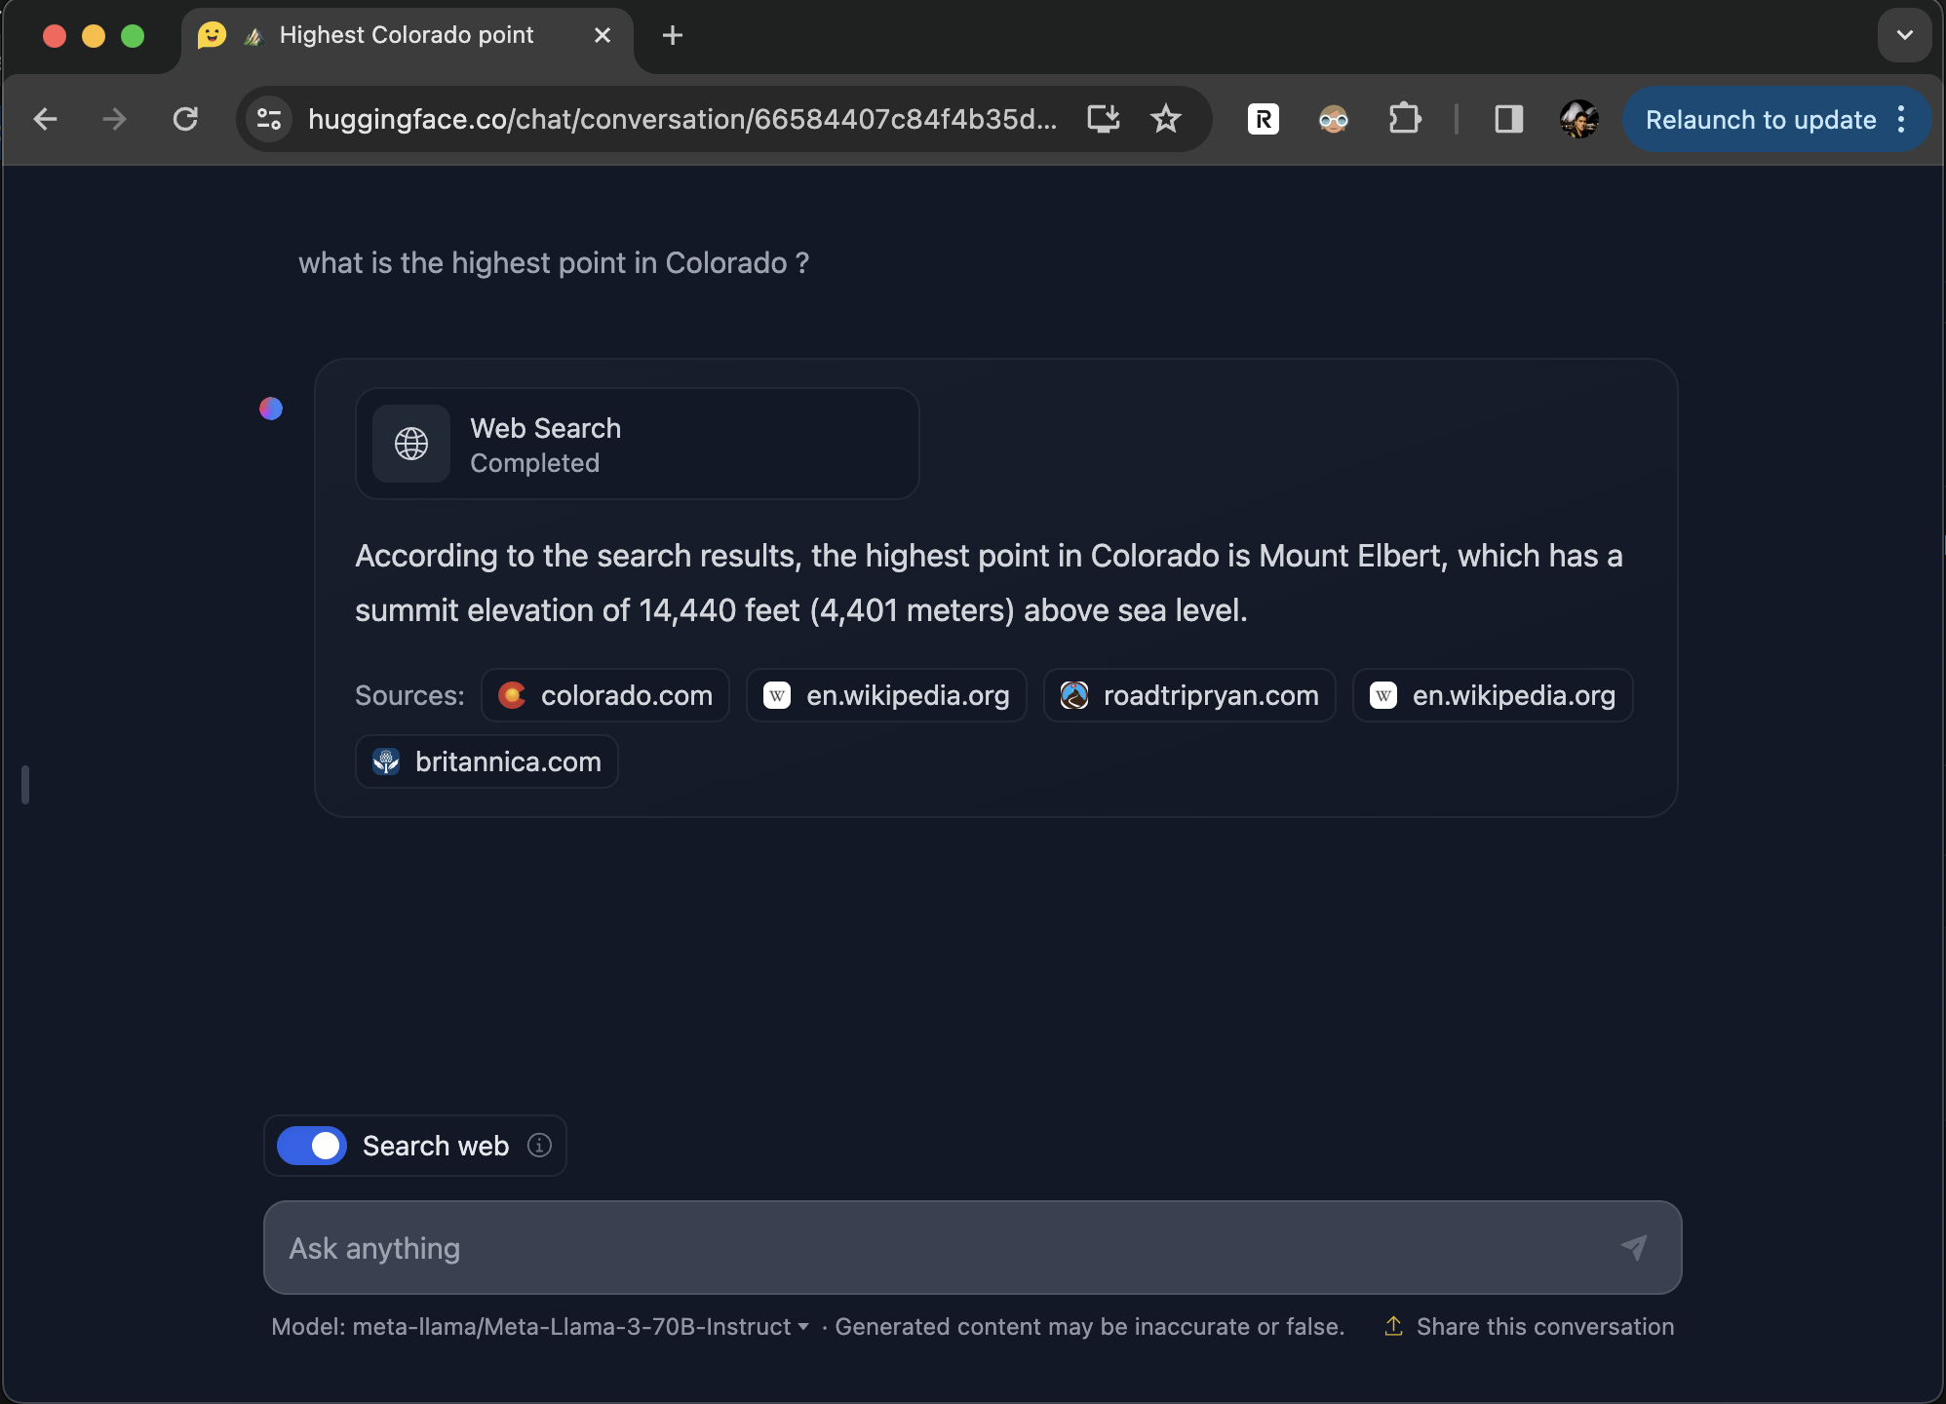Viewport: 1946px width, 1404px height.
Task: Click the send message paper plane icon
Action: tap(1634, 1248)
